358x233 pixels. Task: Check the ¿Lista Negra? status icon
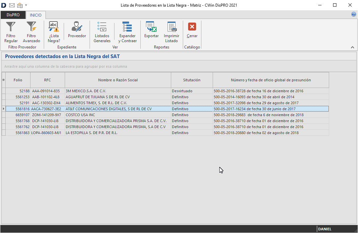tap(54, 32)
